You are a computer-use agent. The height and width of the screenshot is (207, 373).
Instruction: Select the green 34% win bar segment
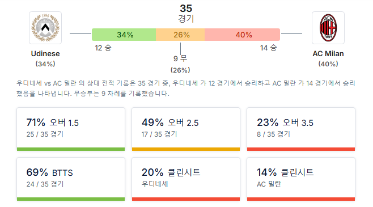(x=124, y=35)
